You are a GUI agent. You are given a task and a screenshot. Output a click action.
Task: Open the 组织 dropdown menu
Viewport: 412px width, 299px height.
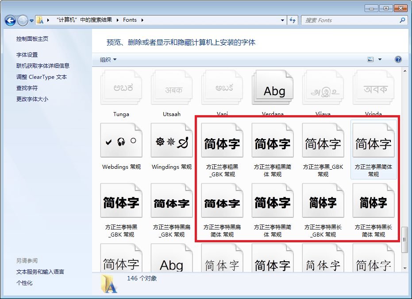tap(108, 60)
